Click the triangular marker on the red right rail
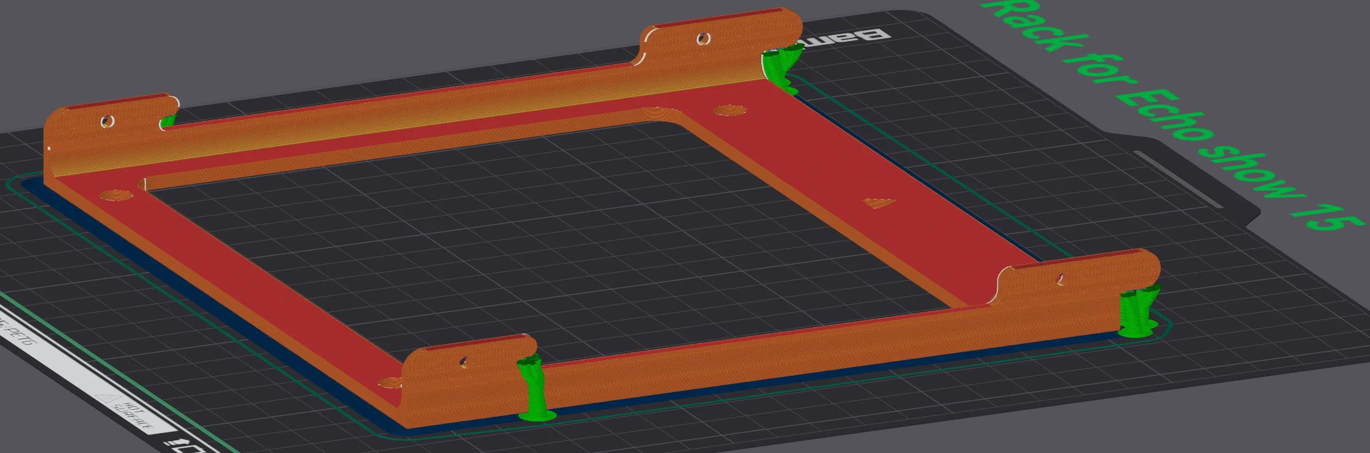Image resolution: width=1370 pixels, height=453 pixels. (878, 202)
